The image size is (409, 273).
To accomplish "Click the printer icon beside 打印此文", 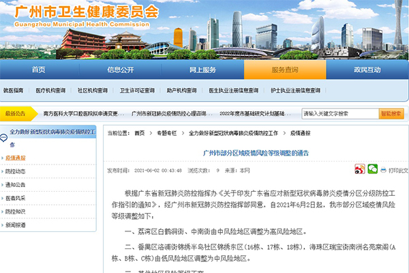I will click(383, 171).
